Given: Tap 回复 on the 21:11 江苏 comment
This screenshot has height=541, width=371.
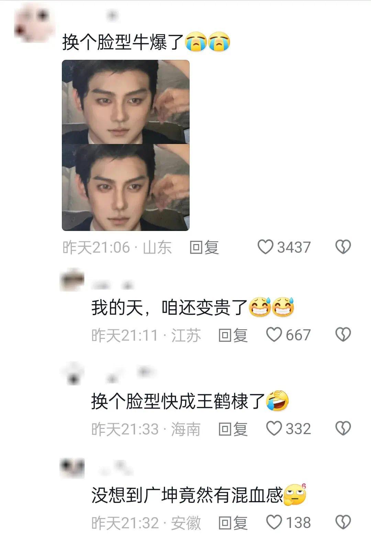Looking at the screenshot, I should point(233,335).
